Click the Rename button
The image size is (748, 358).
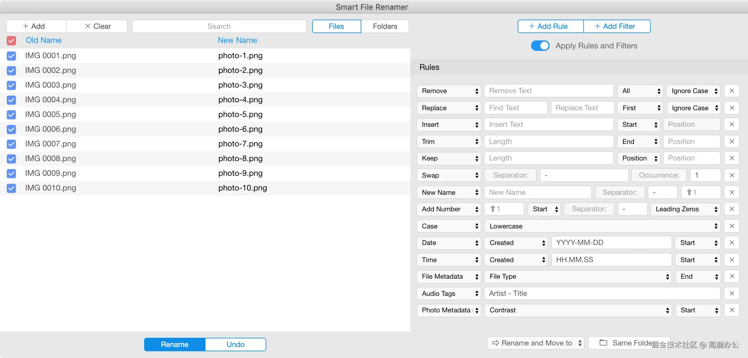pyautogui.click(x=175, y=345)
